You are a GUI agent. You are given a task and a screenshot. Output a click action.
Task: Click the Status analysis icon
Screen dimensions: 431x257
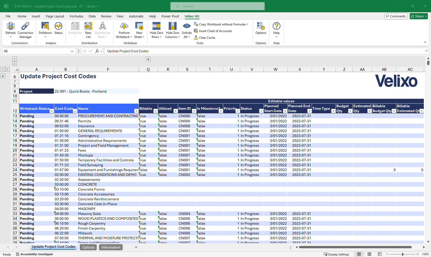(58, 26)
